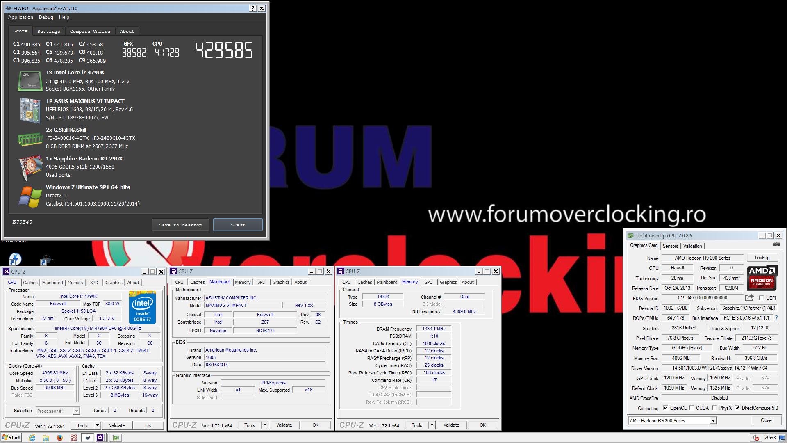
Task: Select the purple CPU-Z taskbar button
Action: pyautogui.click(x=100, y=438)
